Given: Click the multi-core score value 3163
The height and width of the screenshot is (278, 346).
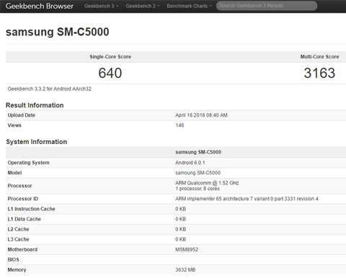Looking at the screenshot, I should (319, 73).
